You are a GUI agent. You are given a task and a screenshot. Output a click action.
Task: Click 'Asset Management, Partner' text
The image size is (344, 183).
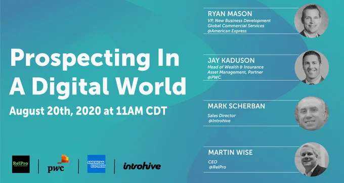click(235, 72)
